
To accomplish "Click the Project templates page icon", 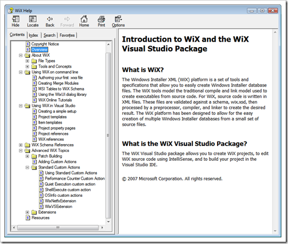I will click(x=34, y=117).
